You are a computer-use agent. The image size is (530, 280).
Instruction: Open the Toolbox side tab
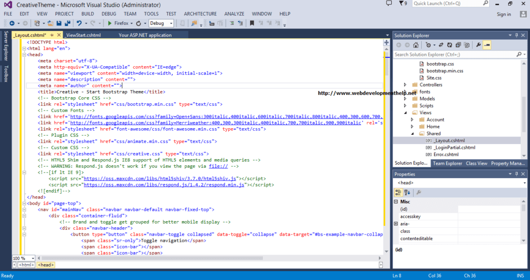click(6, 74)
